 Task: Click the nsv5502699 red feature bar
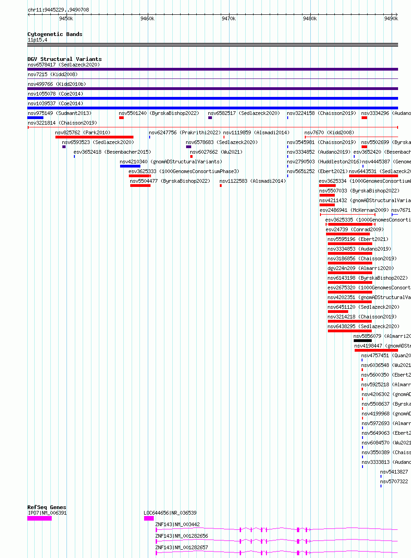pyautogui.click(x=364, y=147)
